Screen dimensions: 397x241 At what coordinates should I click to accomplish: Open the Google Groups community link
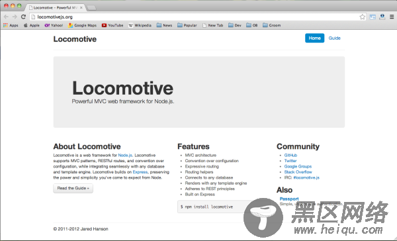tap(298, 166)
